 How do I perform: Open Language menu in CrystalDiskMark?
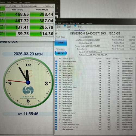[x=27, y=2]
